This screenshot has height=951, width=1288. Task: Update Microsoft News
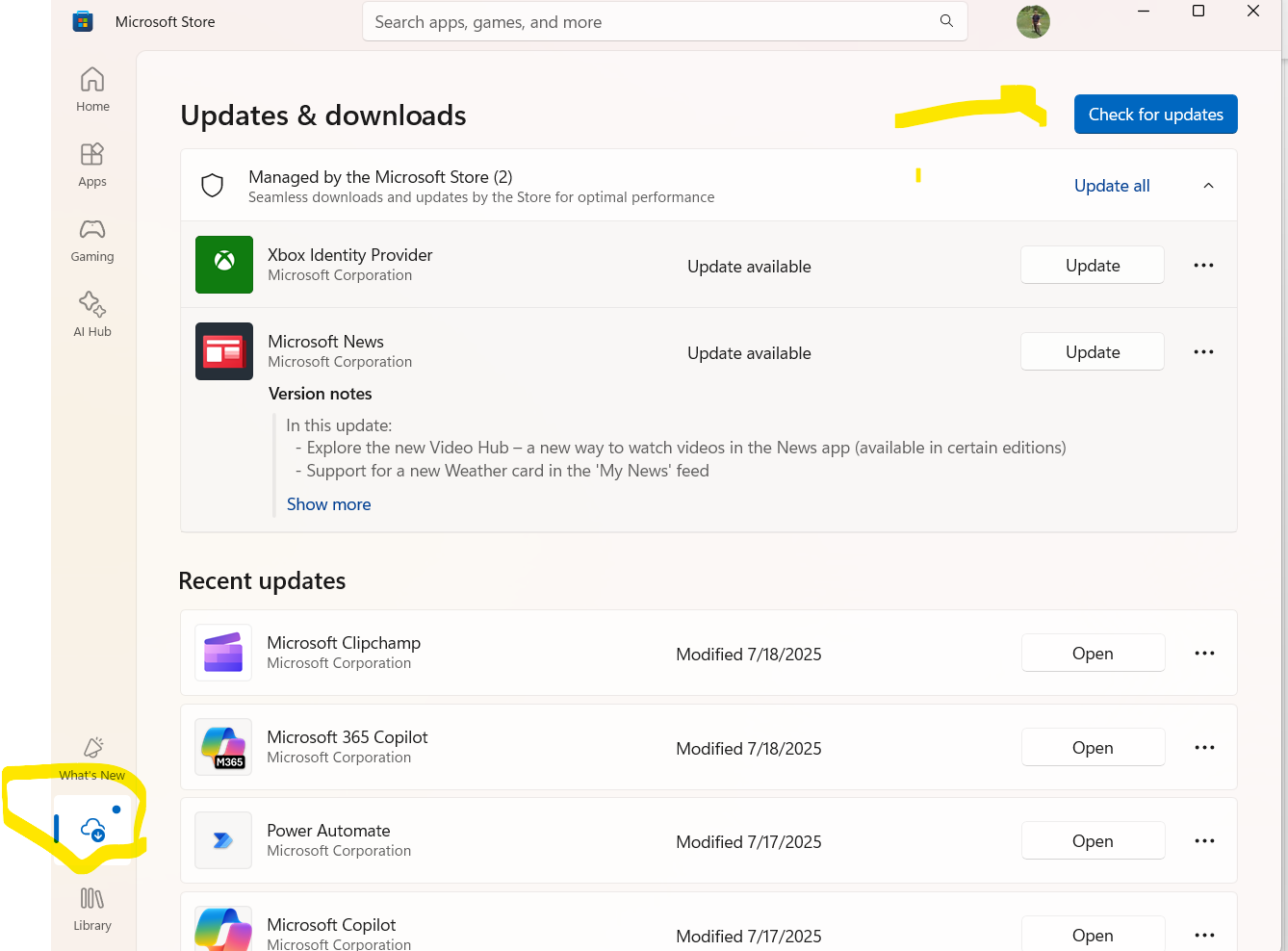[x=1093, y=351]
